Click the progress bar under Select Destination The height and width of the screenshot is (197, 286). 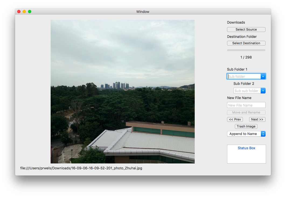tap(246, 50)
